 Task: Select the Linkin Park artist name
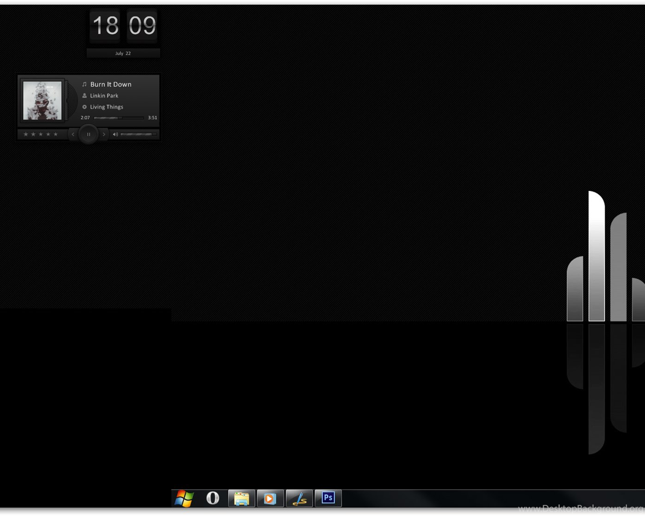click(104, 96)
